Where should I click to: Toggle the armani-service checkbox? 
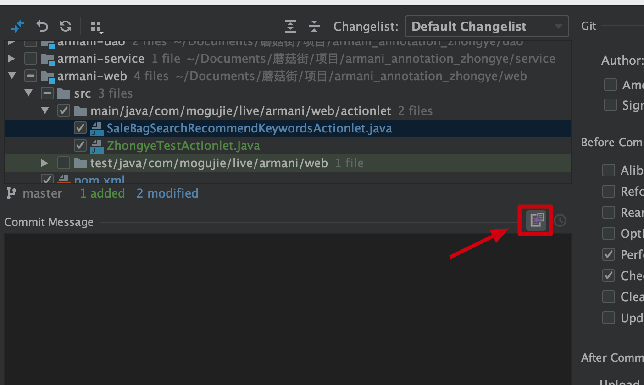click(30, 59)
